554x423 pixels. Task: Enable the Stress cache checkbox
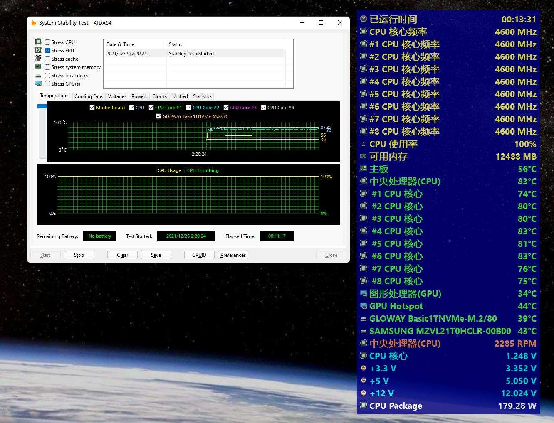click(x=47, y=59)
